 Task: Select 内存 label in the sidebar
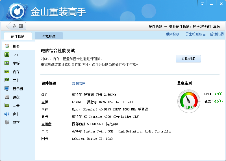(16, 72)
